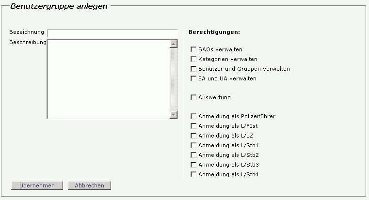The height and width of the screenshot is (200, 369).
Task: Check the BAOs verwalten checkbox
Action: click(193, 49)
